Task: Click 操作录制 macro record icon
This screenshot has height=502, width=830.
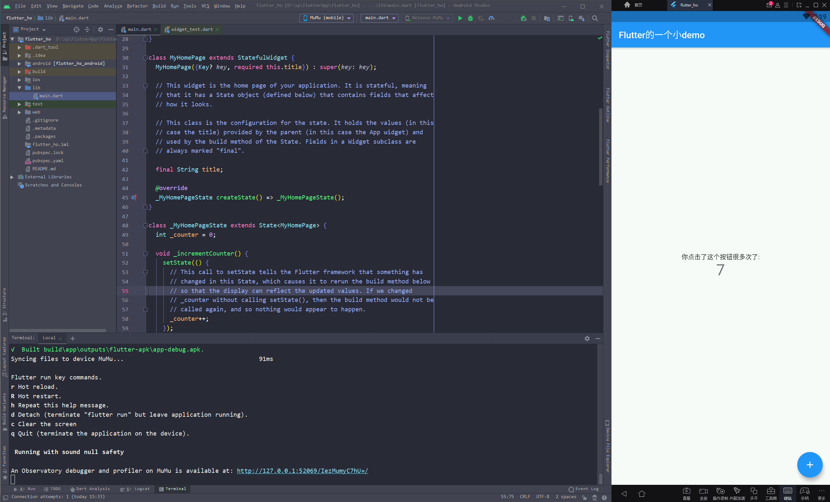Action: pos(720,494)
